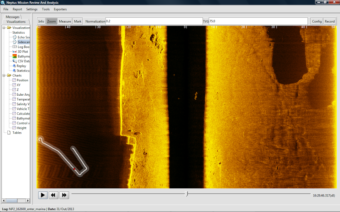The width and height of the screenshot is (340, 212).
Task: Open the Config button
Action: click(317, 21)
